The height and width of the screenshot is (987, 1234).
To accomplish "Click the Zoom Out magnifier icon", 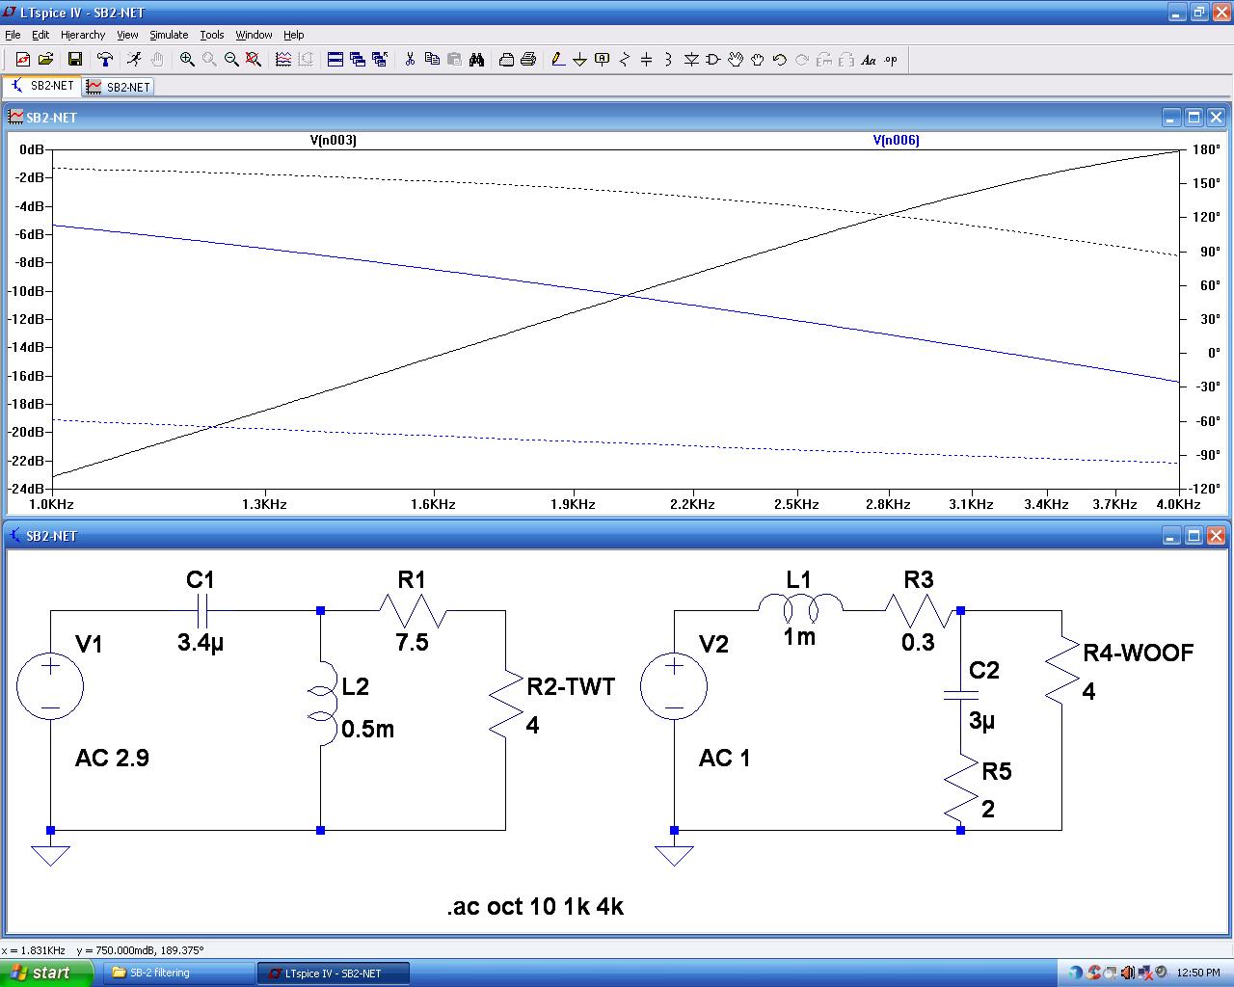I will 231,60.
